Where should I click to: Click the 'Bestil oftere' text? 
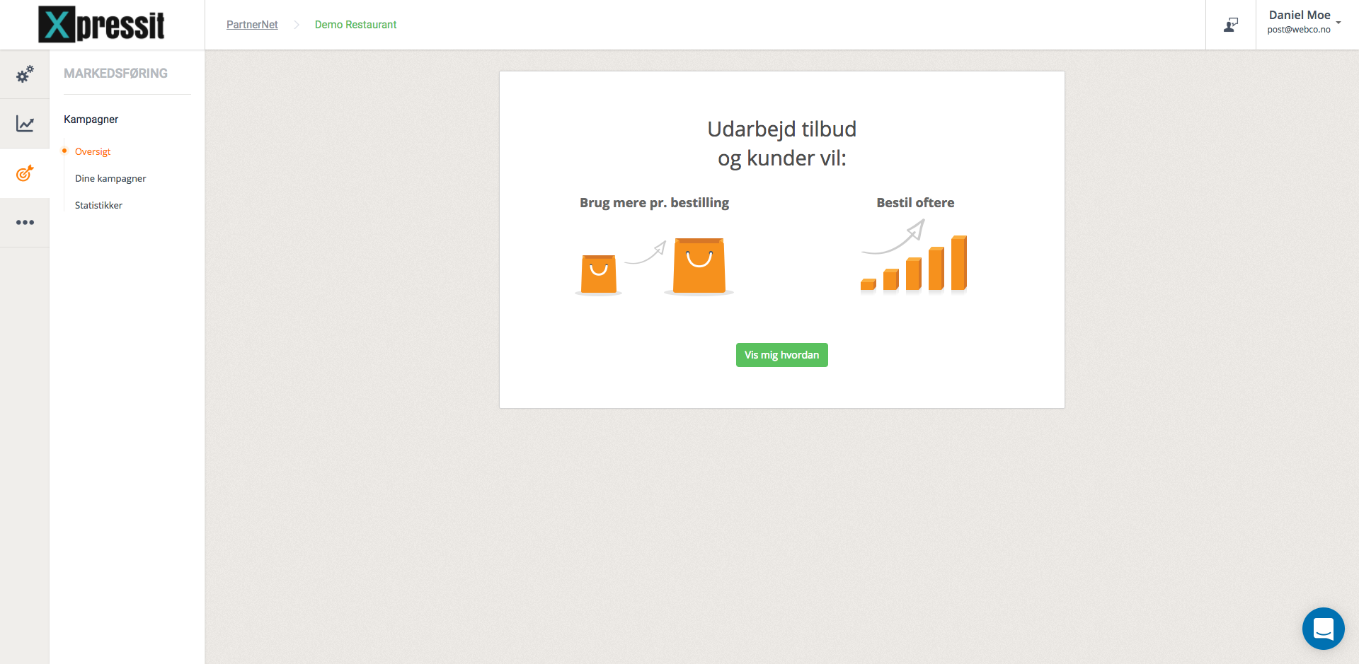[x=915, y=203]
